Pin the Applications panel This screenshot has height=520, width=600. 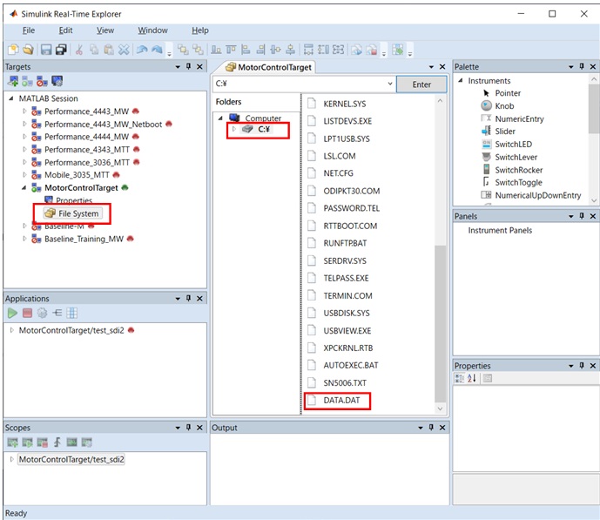point(188,298)
